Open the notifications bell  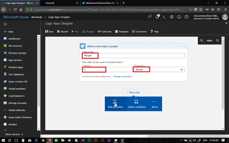[x=157, y=17]
